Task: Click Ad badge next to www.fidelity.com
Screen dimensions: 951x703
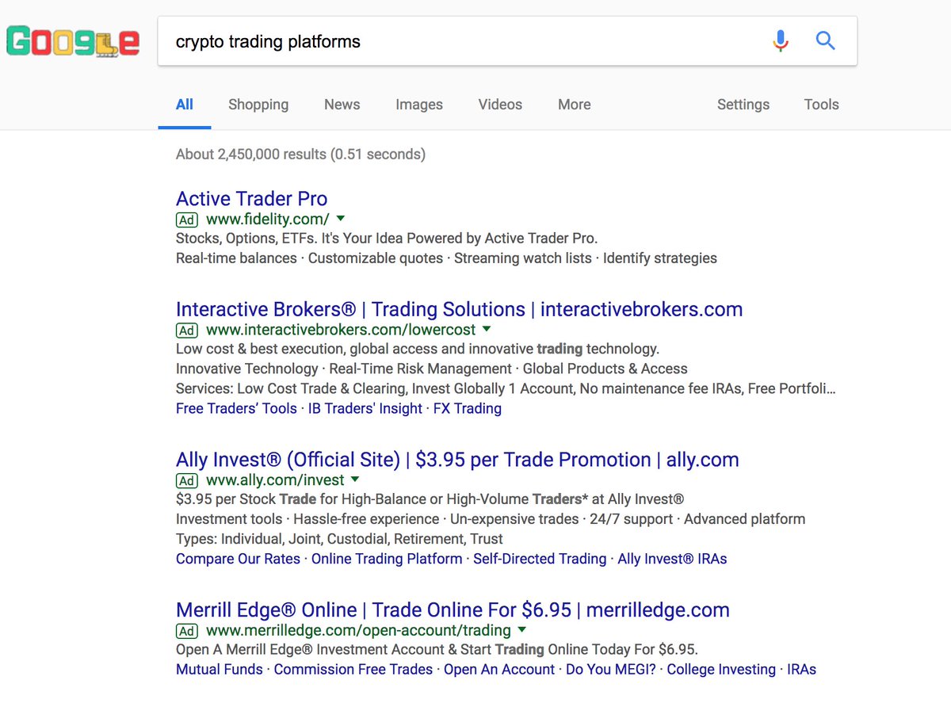Action: pos(187,220)
